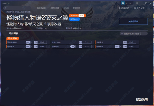
Task: Open the hamburger menu icon in title bar
Action: pyautogui.click(x=137, y=3)
